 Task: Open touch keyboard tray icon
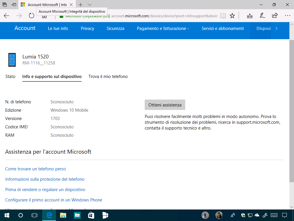tap(274, 215)
